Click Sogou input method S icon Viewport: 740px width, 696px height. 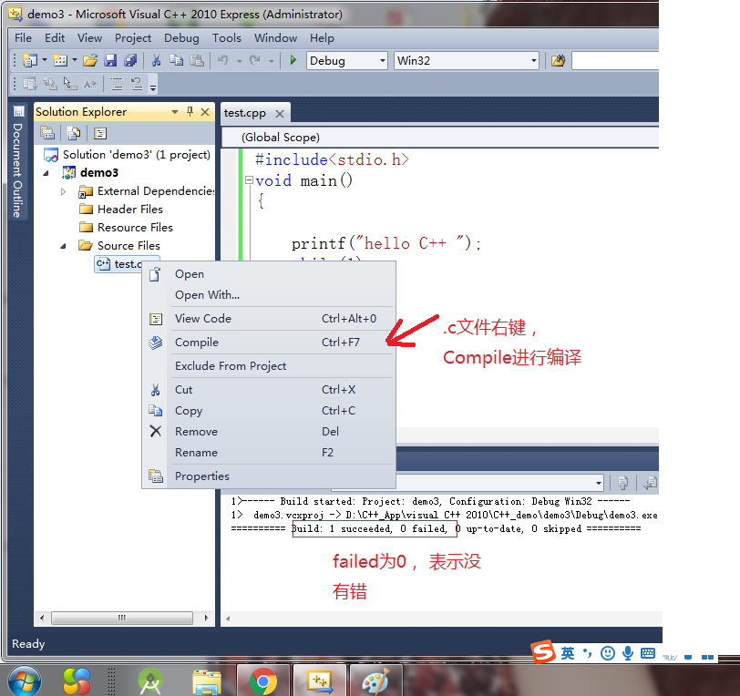(542, 651)
